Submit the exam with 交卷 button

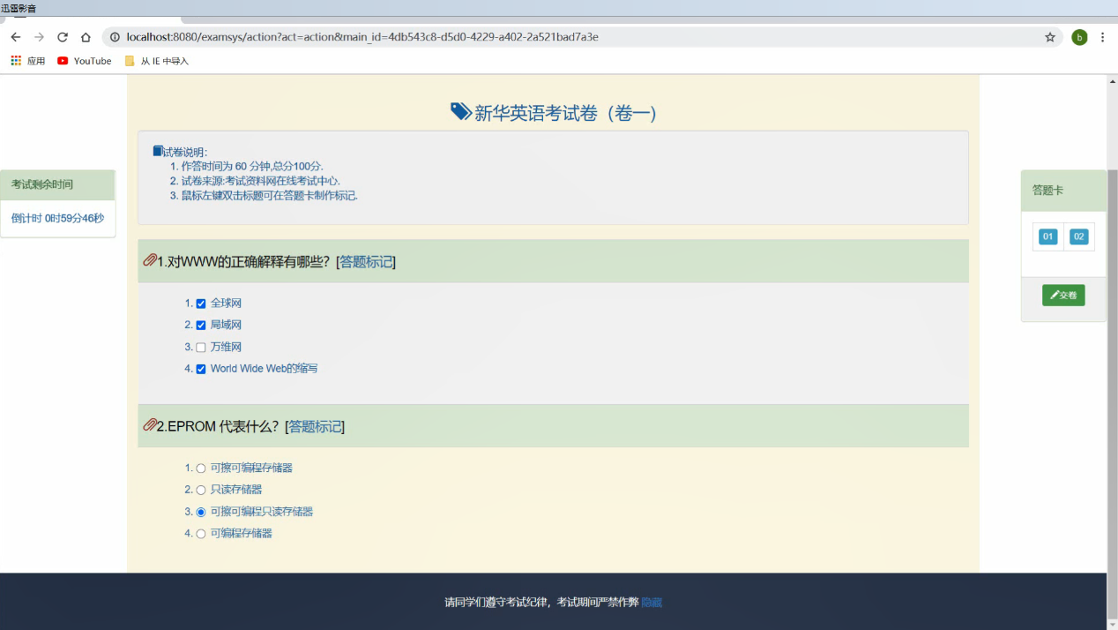point(1063,296)
